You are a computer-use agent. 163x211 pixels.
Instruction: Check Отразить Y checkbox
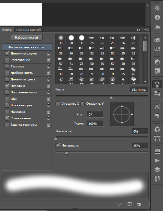click(82, 104)
